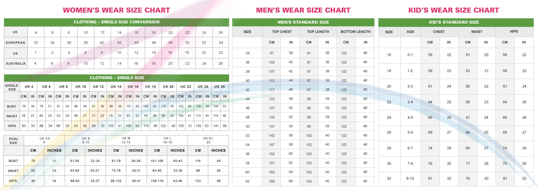Click the Kid's Wear Size Chart title
538x190 pixels.
click(x=454, y=10)
